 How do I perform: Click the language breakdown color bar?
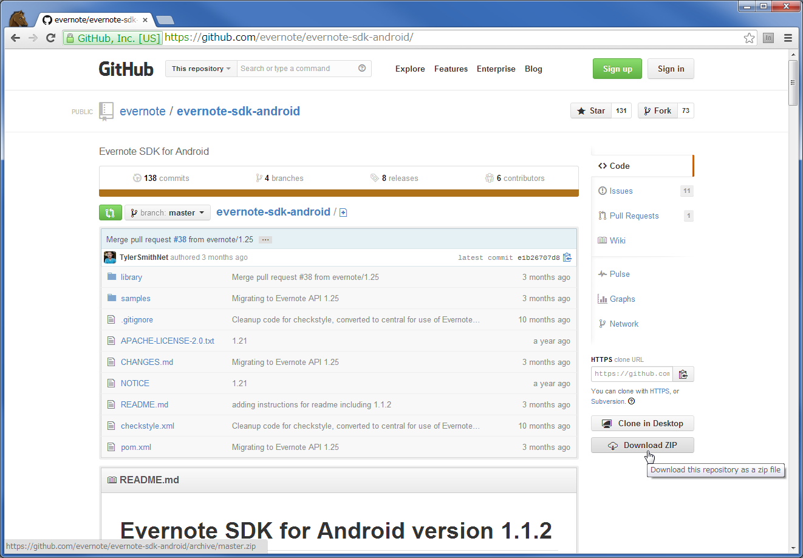(x=339, y=193)
